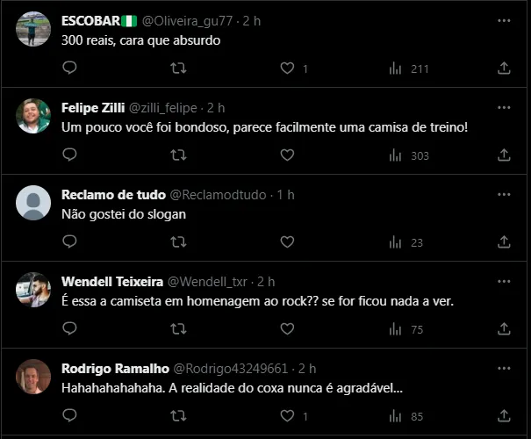Open the more options menu on the Reclamo de tudo tweet
Image resolution: width=531 pixels, height=439 pixels.
(504, 193)
